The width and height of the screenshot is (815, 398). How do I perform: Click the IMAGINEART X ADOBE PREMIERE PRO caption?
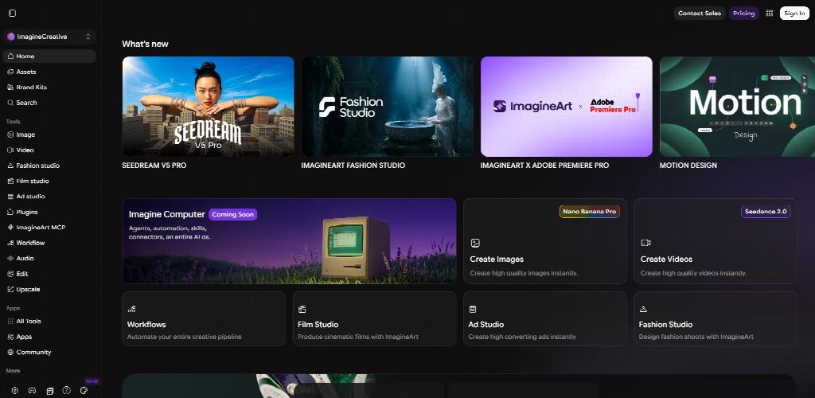[x=544, y=166]
